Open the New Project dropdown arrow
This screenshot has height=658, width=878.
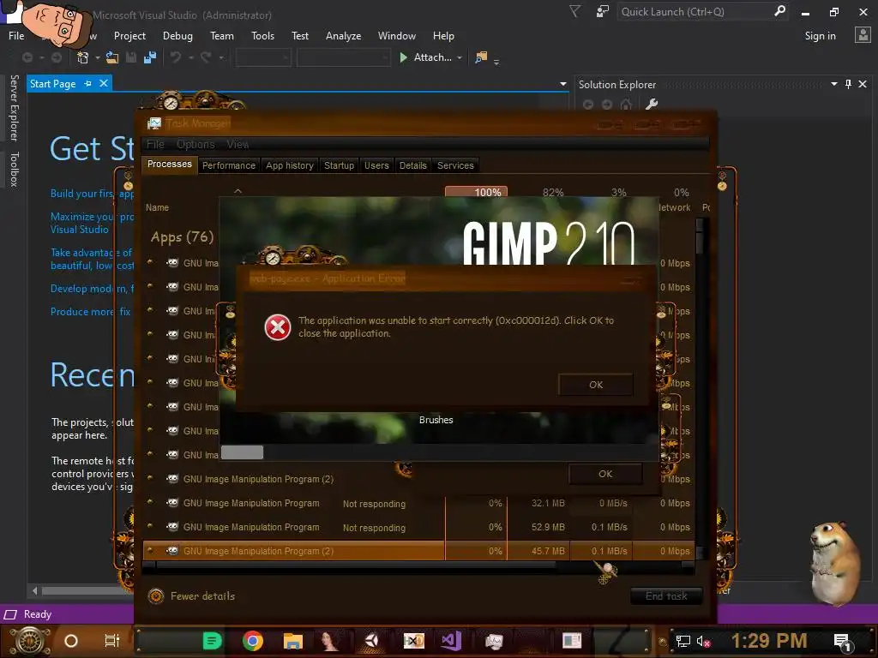tap(98, 57)
